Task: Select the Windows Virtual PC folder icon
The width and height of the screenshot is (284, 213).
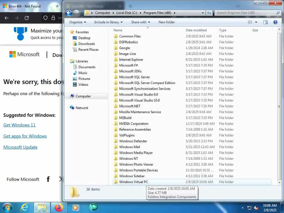Action: tap(116, 182)
